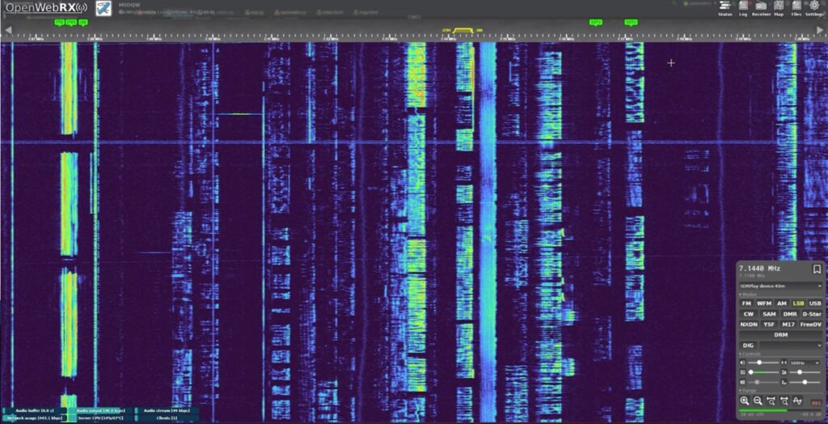Click the bookmark icon beside frequency
Image resolution: width=828 pixels, height=424 pixels.
817,269
